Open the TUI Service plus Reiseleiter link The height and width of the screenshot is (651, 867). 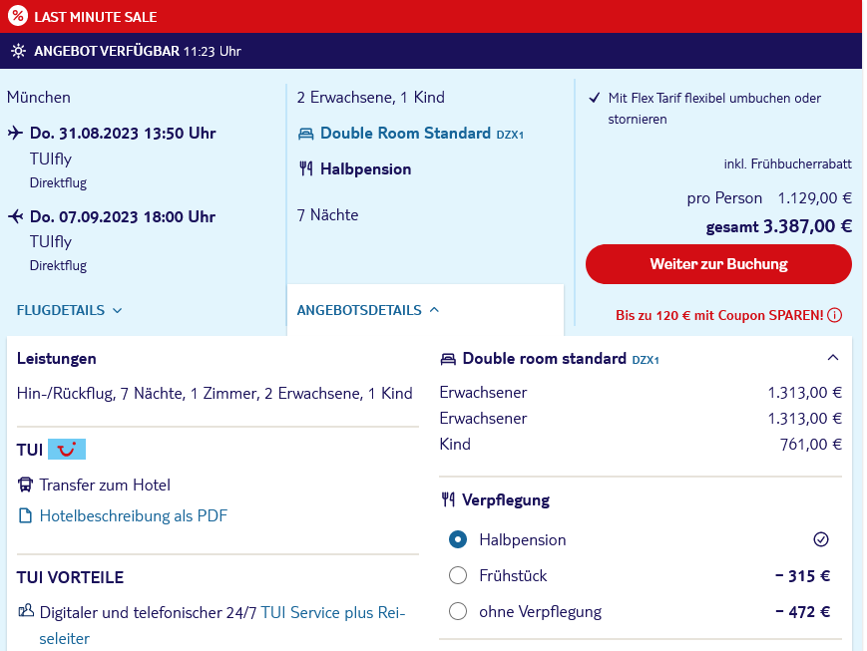click(x=222, y=625)
